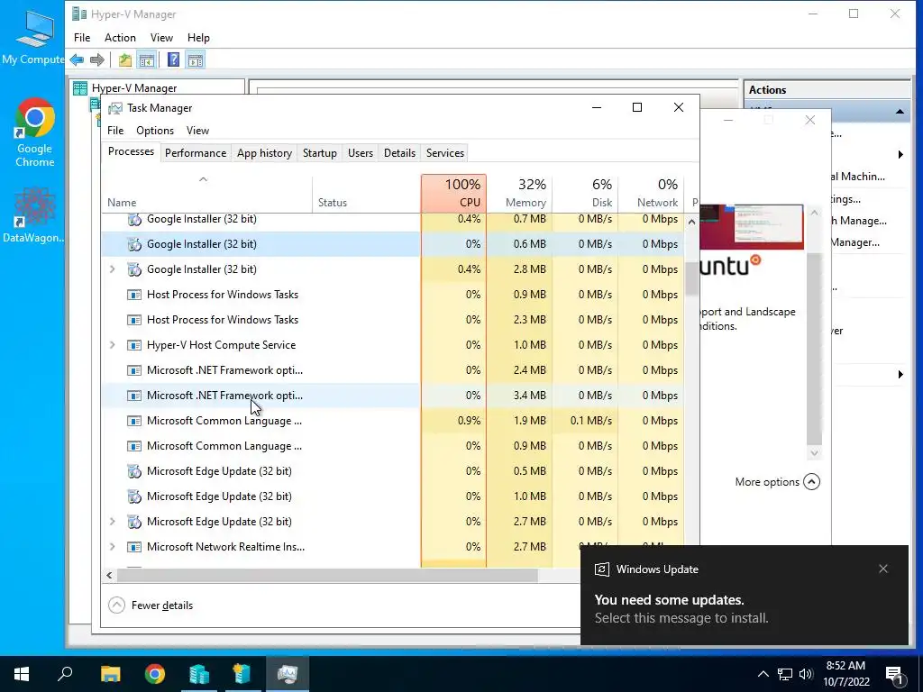Image resolution: width=923 pixels, height=692 pixels.
Task: Dismiss the Windows Update notification
Action: point(883,569)
